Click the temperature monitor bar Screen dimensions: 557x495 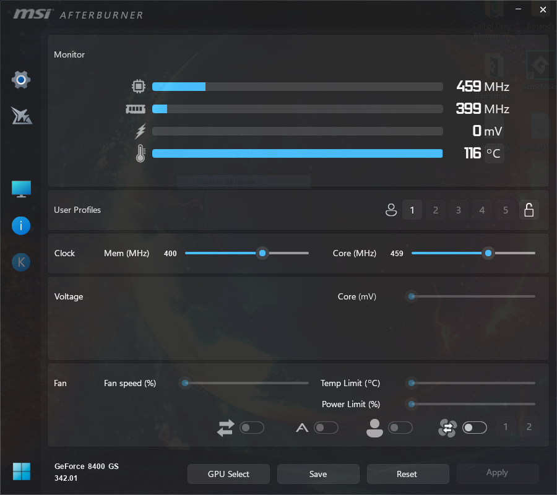(x=298, y=153)
